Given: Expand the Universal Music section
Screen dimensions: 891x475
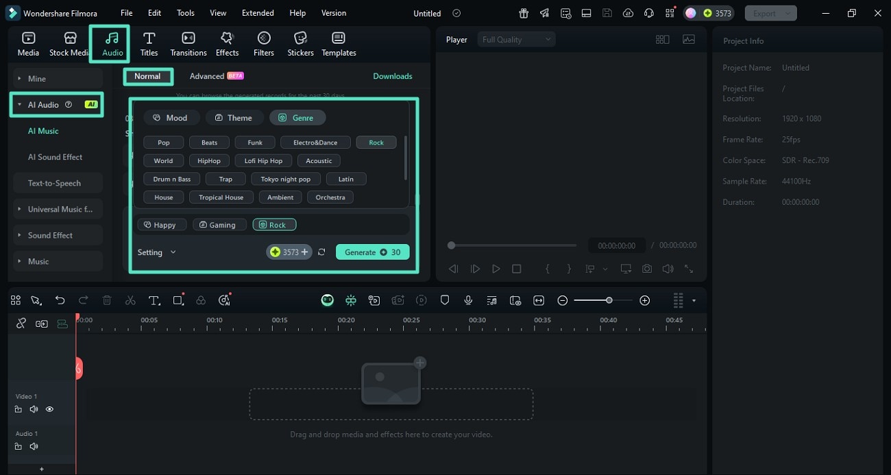Looking at the screenshot, I should tap(58, 209).
